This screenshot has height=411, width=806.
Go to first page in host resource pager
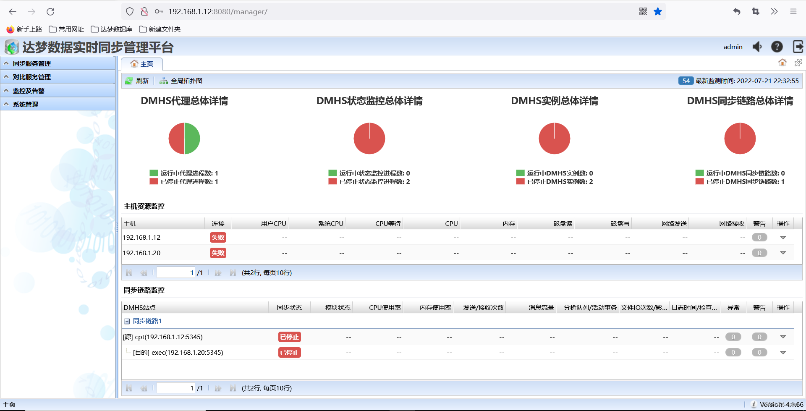[x=129, y=273]
